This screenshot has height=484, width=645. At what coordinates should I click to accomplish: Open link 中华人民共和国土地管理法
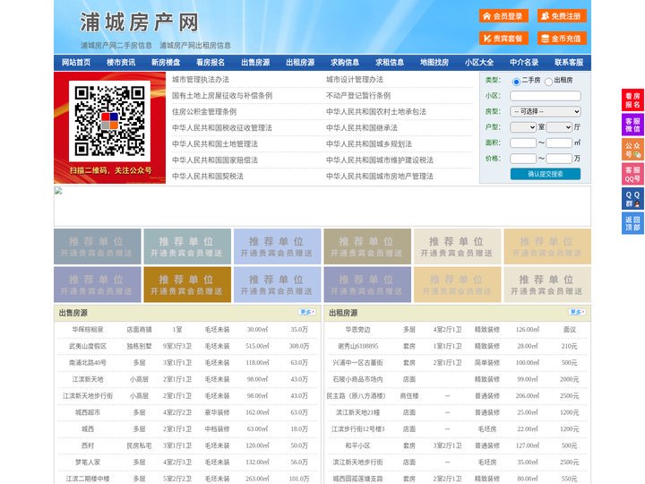tap(215, 143)
